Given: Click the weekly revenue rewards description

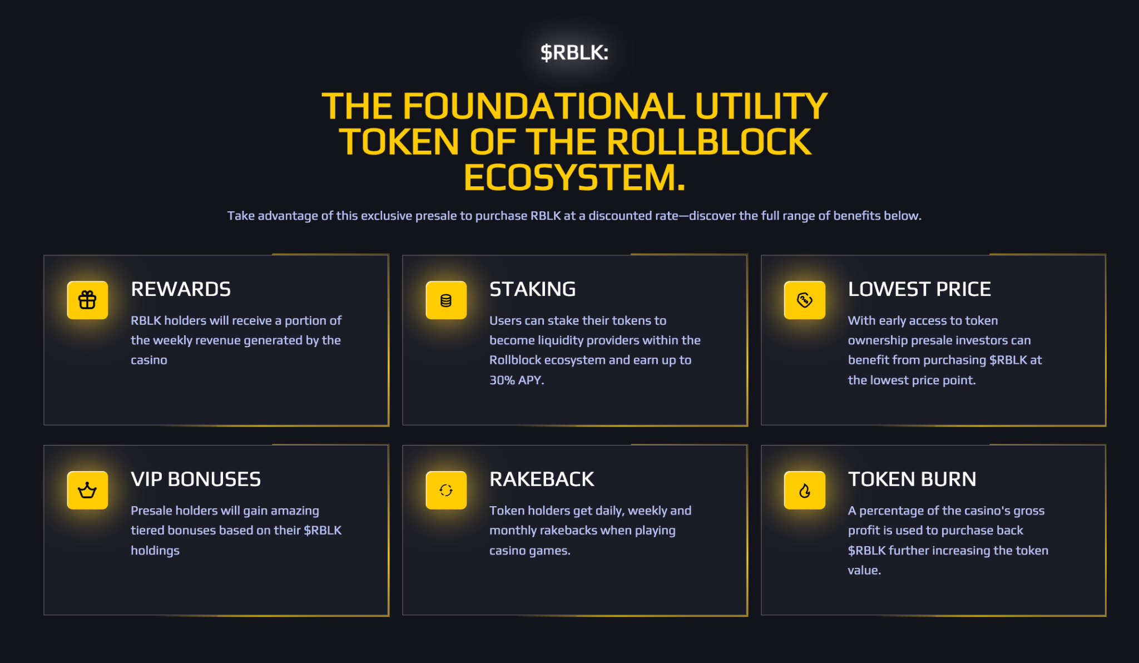Looking at the screenshot, I should pyautogui.click(x=236, y=340).
